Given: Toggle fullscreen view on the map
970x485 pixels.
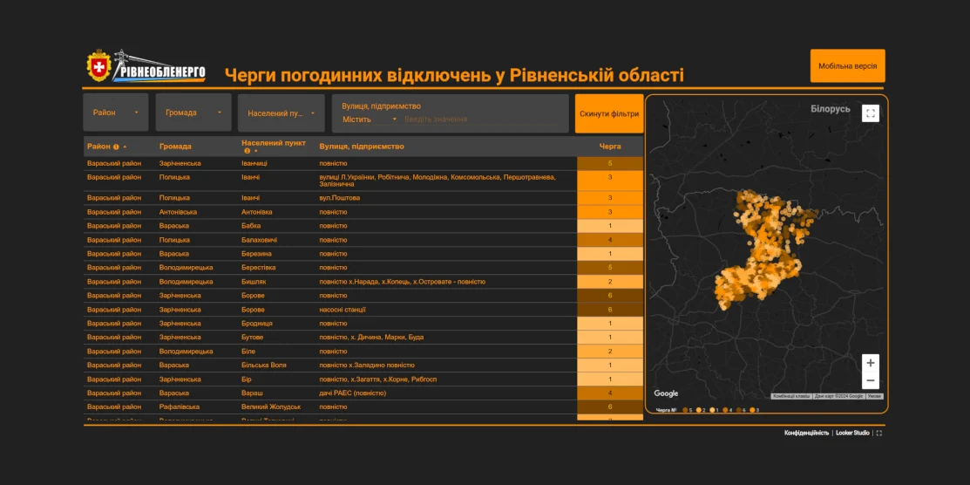Looking at the screenshot, I should coord(870,113).
